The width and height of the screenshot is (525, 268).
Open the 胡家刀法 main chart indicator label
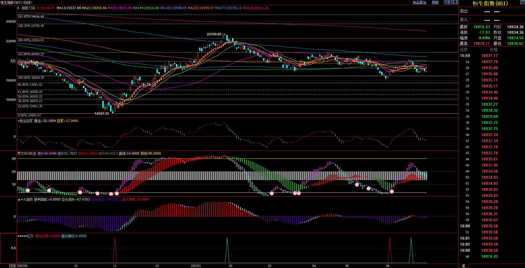pos(28,8)
